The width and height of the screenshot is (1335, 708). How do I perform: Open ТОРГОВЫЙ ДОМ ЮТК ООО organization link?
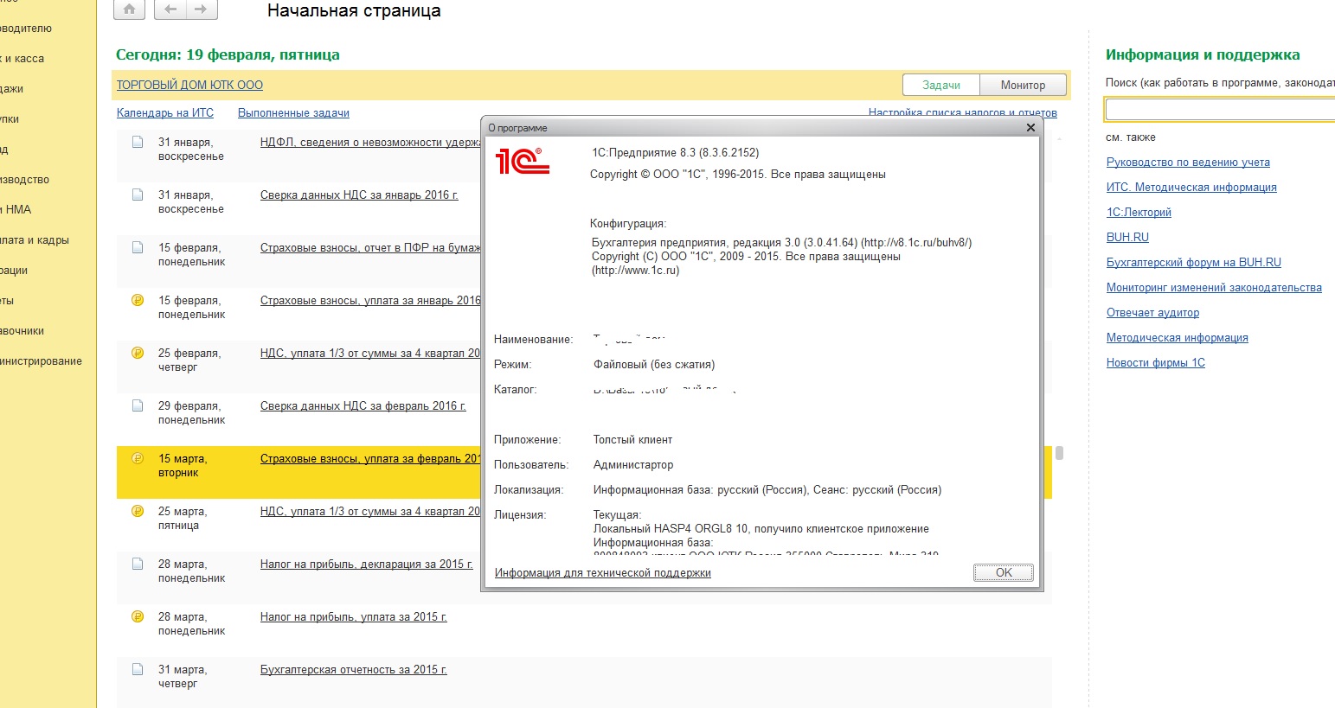coord(189,85)
